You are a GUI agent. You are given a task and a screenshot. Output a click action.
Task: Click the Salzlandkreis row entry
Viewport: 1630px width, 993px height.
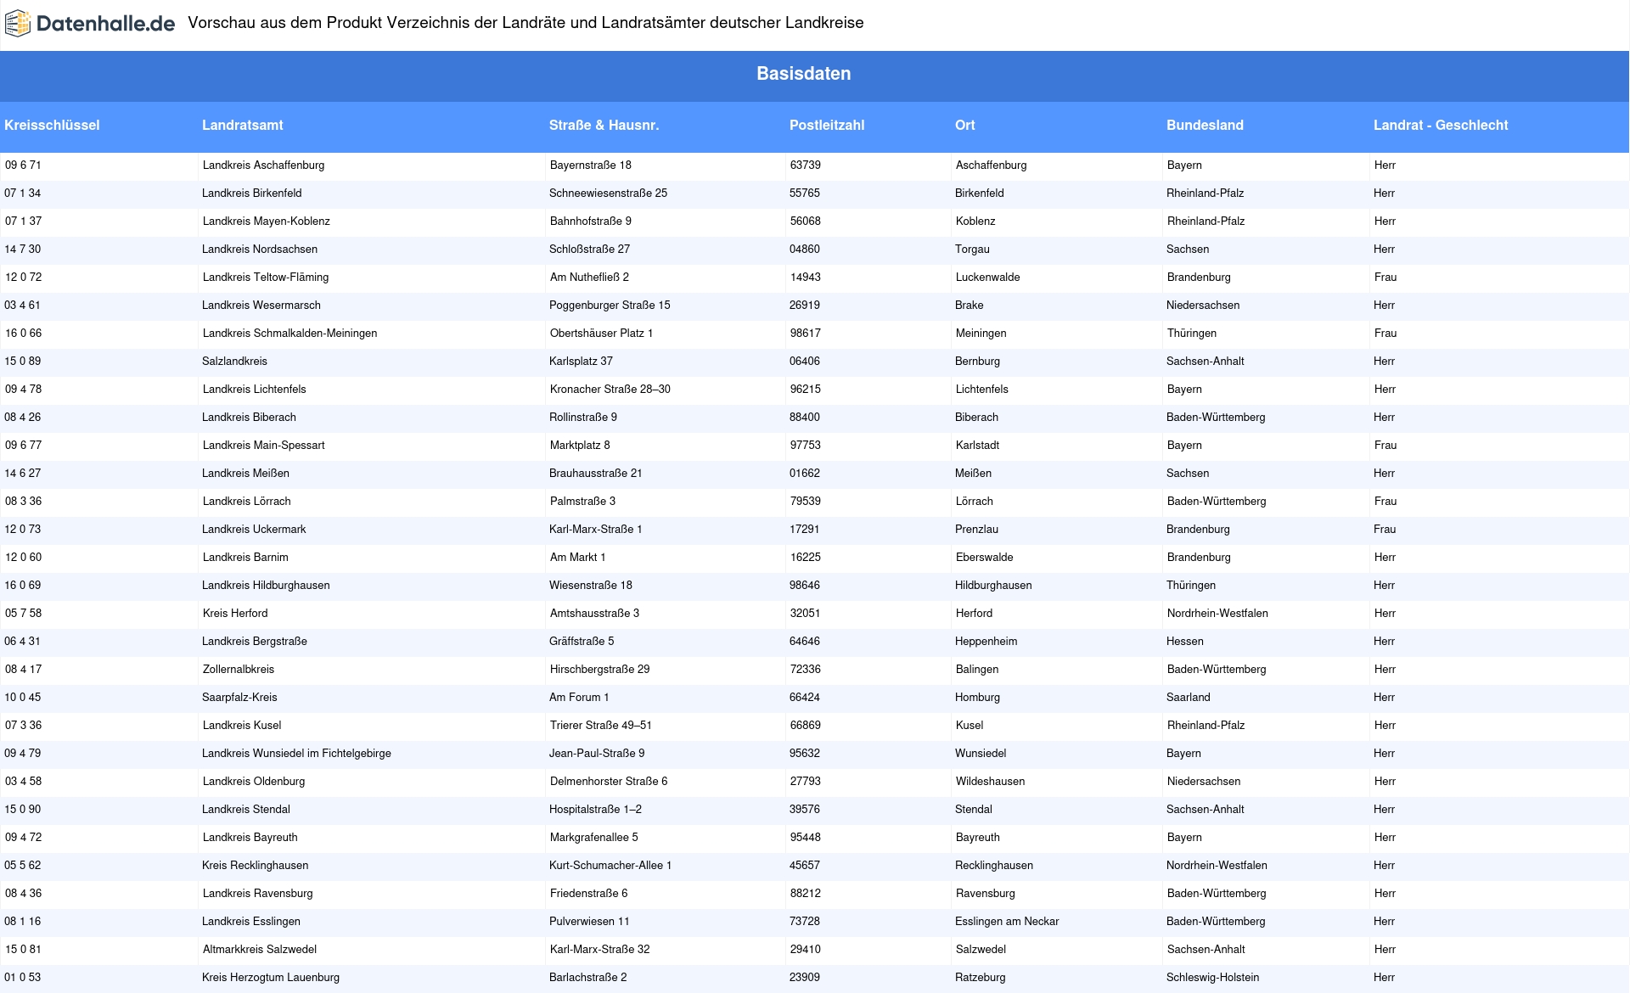coord(234,362)
